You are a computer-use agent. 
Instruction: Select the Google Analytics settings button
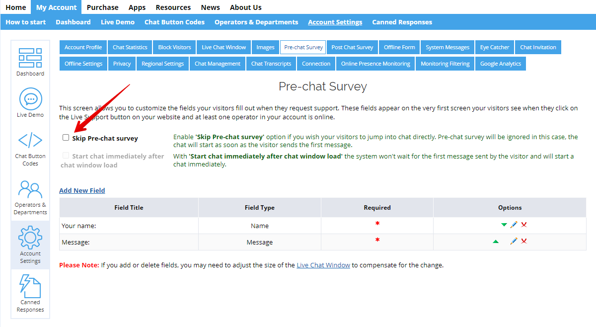click(x=501, y=63)
